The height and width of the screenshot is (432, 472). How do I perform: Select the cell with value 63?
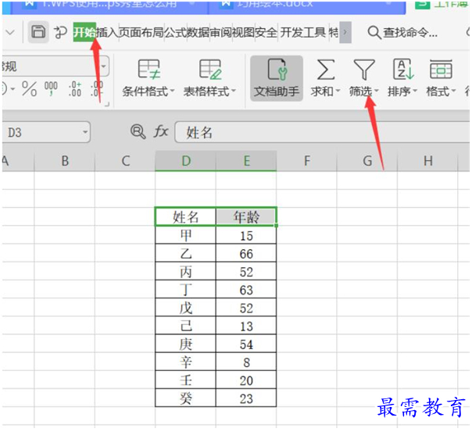click(246, 289)
